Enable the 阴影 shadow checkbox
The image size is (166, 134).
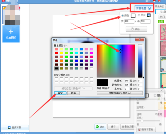tap(155, 95)
